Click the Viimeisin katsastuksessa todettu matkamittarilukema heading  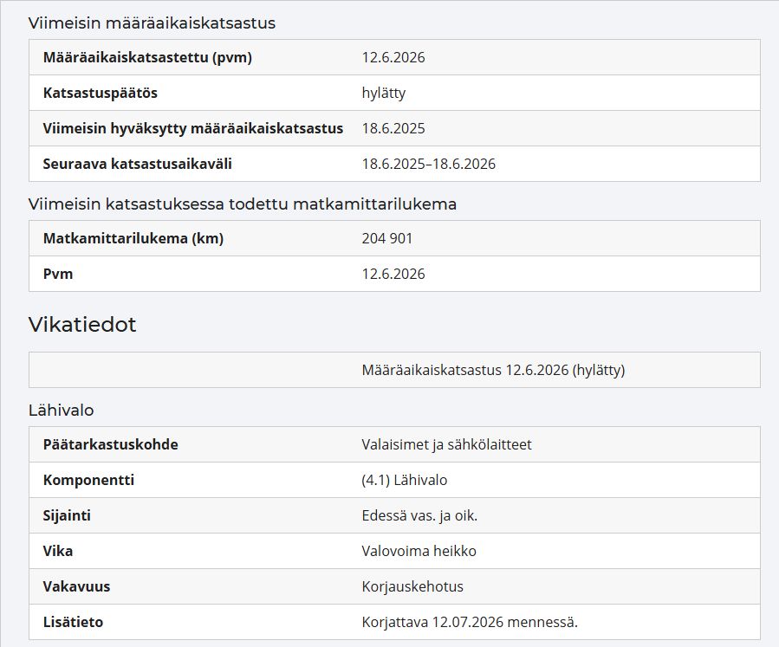point(242,204)
